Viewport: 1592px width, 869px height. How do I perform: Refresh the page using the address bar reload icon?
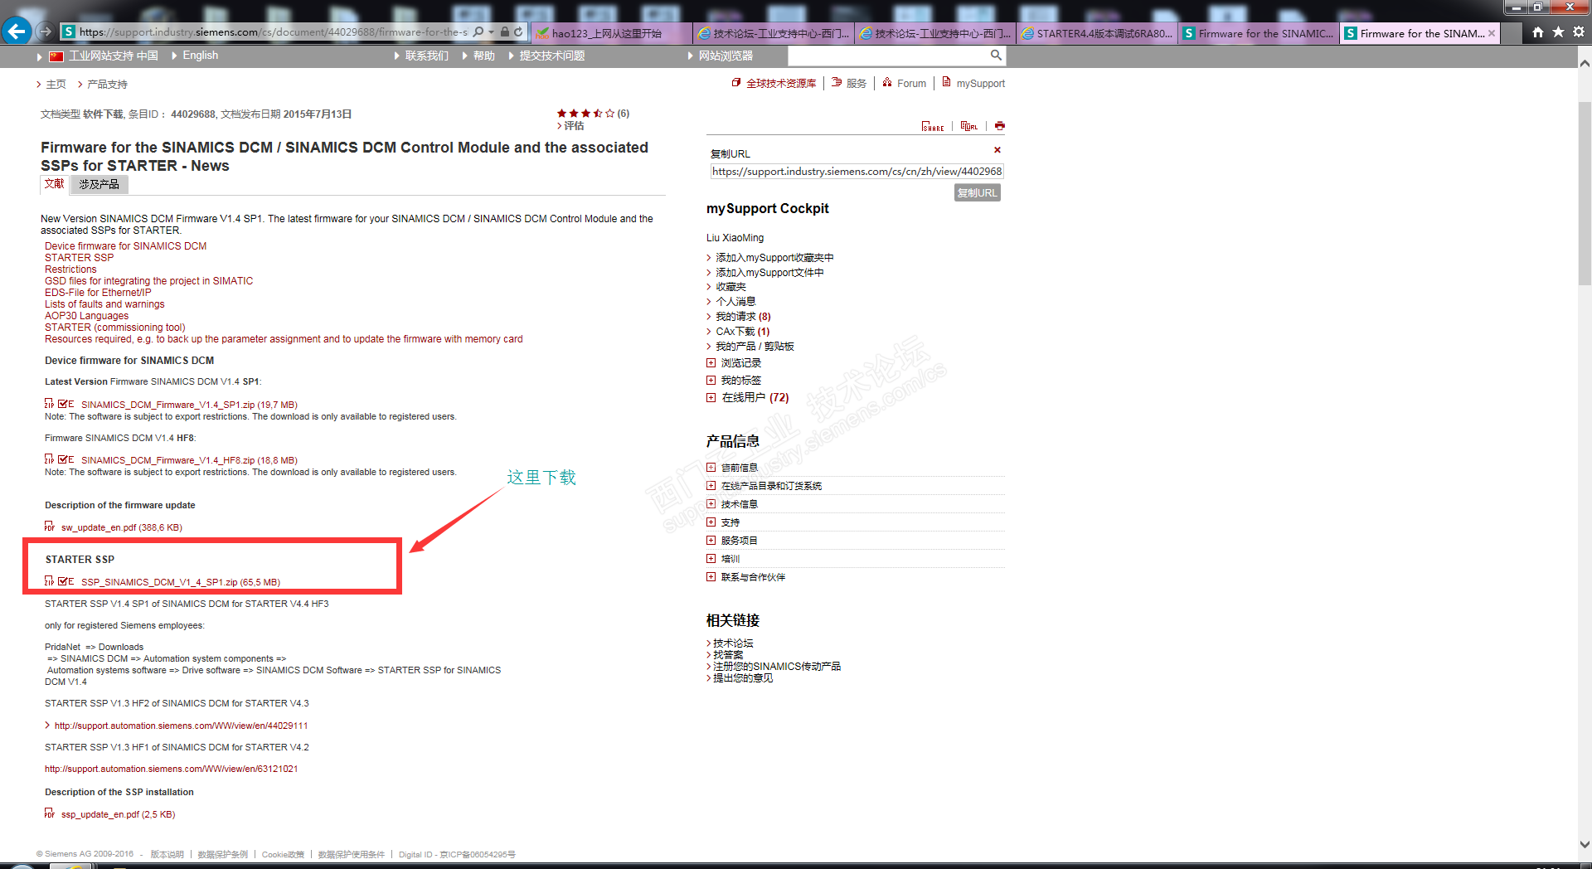[x=518, y=32]
